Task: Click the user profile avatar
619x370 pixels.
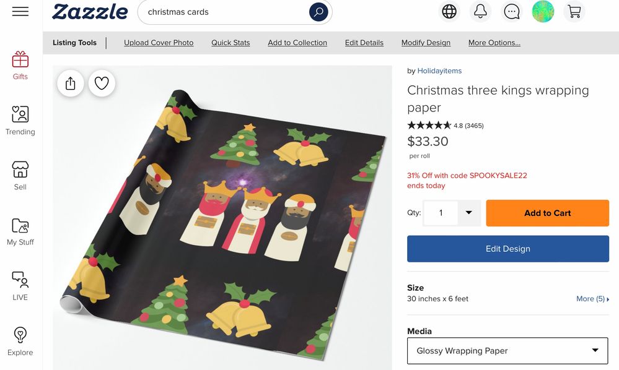Action: [x=543, y=11]
